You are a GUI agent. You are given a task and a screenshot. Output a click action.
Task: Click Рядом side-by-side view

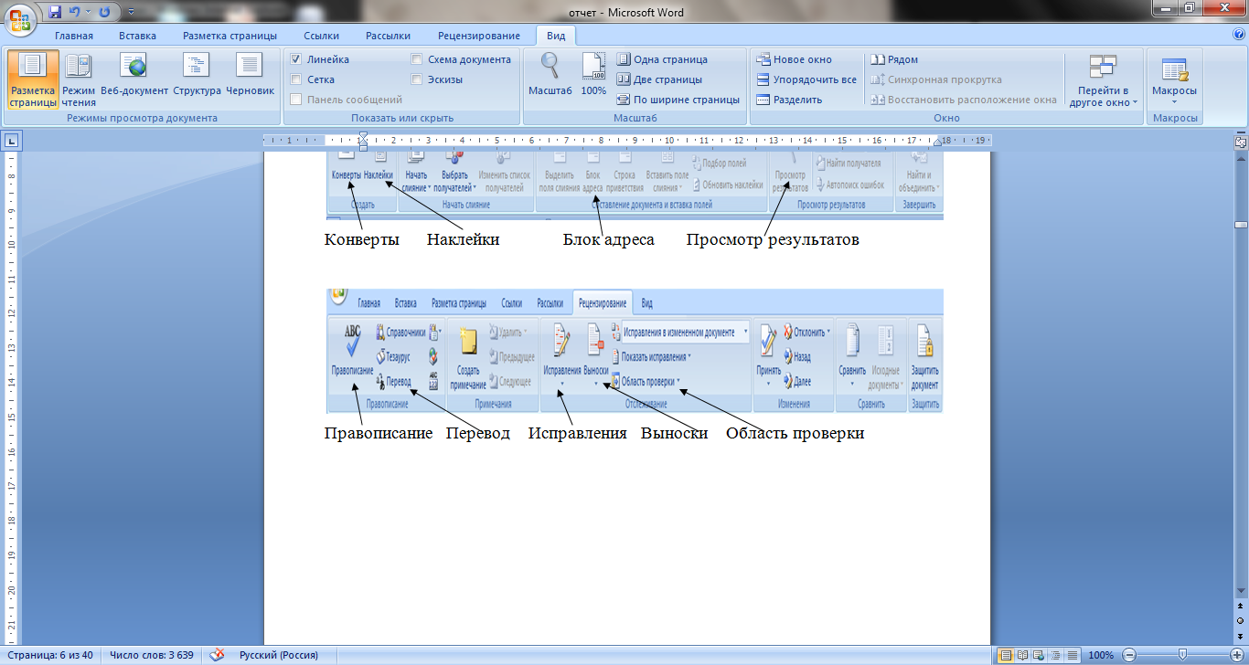(x=894, y=59)
